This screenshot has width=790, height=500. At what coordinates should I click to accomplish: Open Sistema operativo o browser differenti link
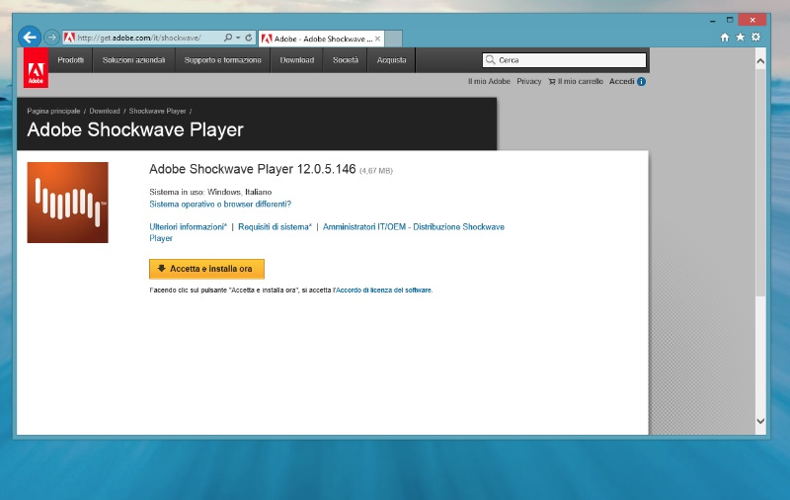pos(220,204)
